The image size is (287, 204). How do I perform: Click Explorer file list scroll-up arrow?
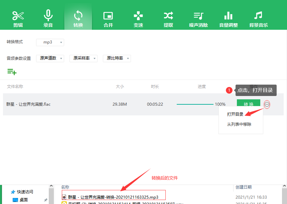(284, 186)
